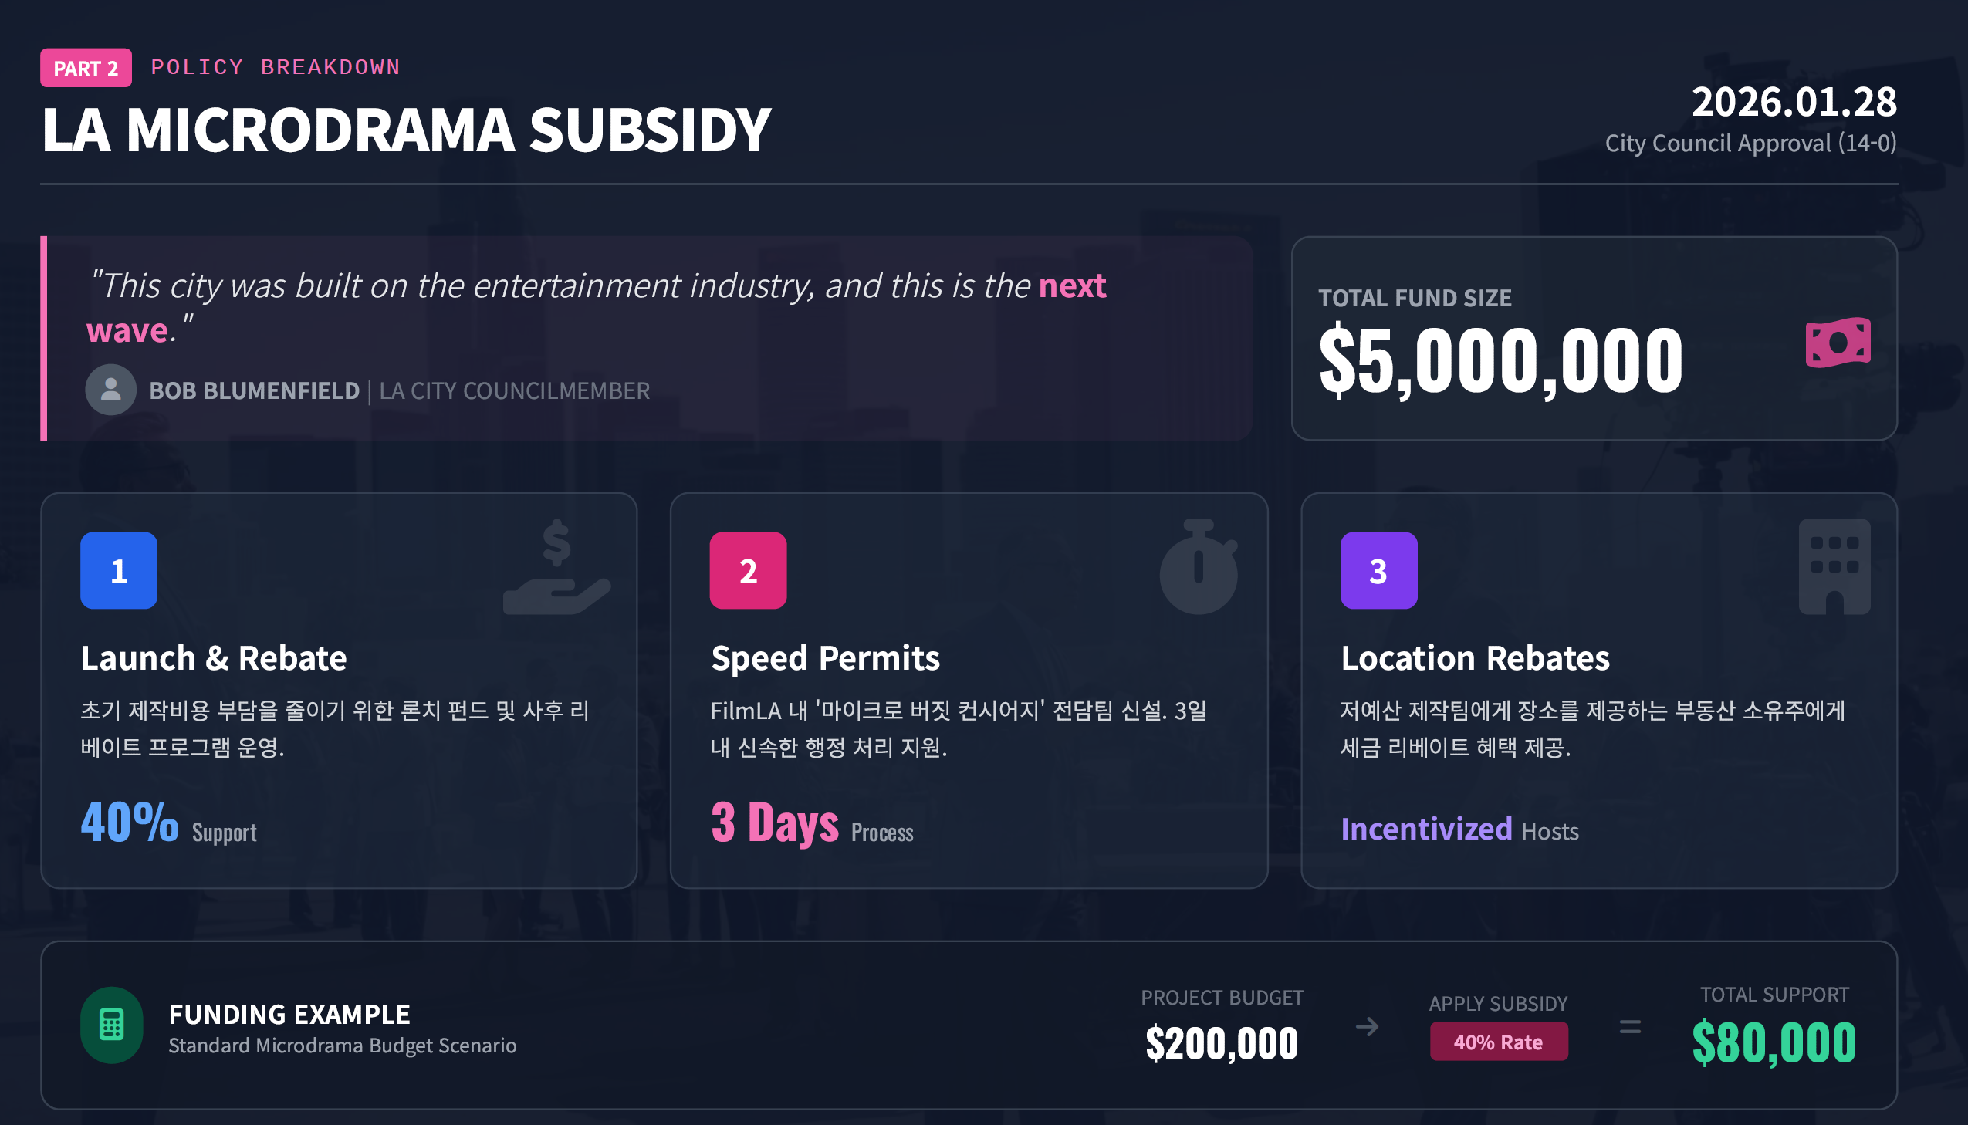Click the PART 2 badge
This screenshot has height=1125, width=1968.
tap(86, 68)
